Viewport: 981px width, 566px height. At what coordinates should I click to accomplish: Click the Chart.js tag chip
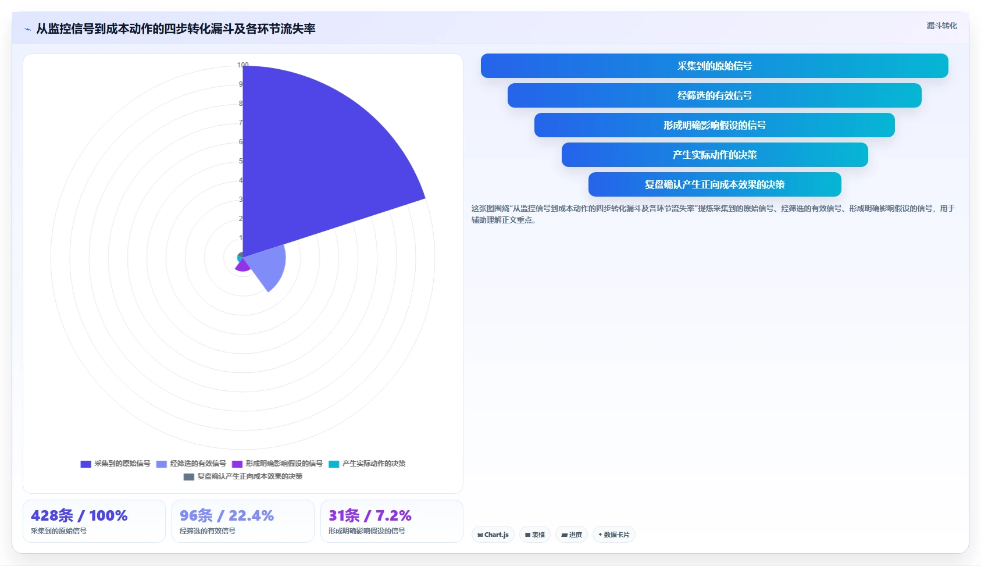point(493,535)
